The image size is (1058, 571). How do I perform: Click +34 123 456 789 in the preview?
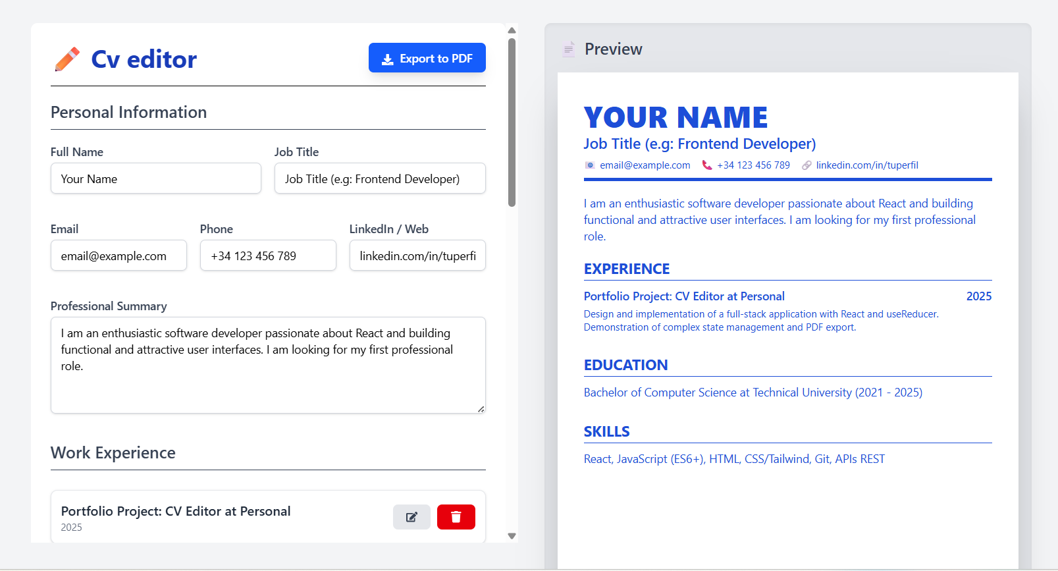click(x=753, y=165)
